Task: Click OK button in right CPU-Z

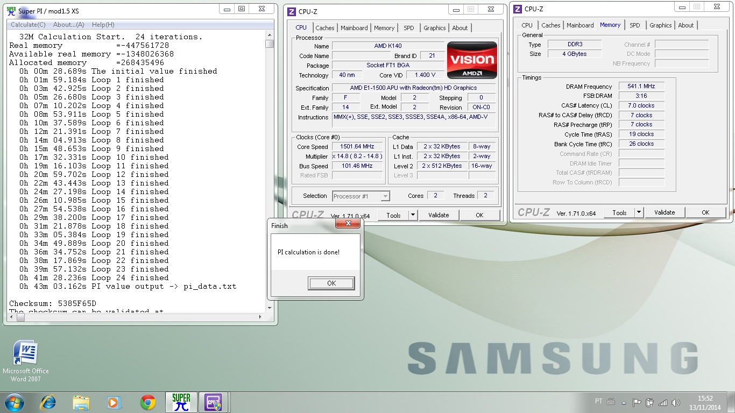Action: click(705, 212)
